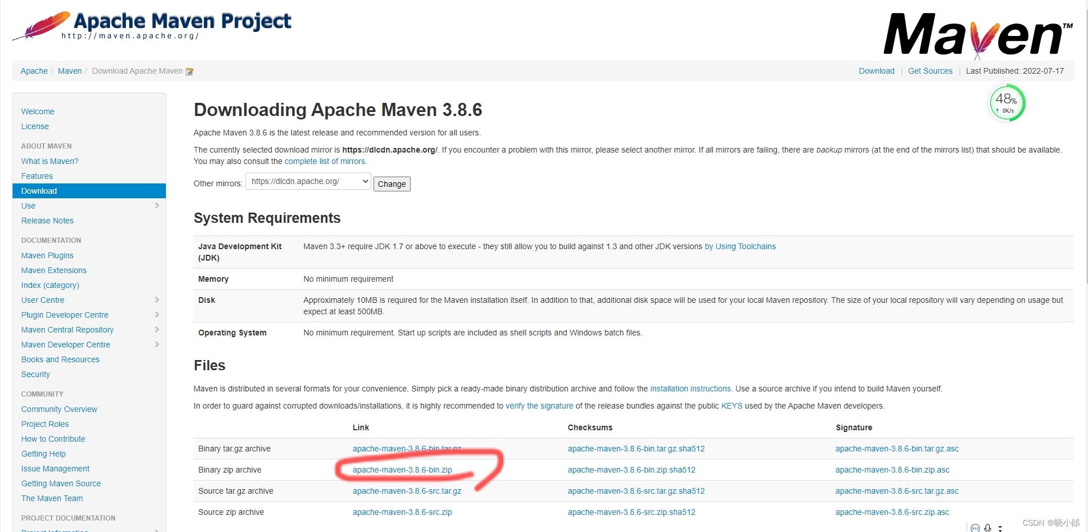This screenshot has width=1088, height=532.
Task: Open the Security sidebar link
Action: (35, 374)
